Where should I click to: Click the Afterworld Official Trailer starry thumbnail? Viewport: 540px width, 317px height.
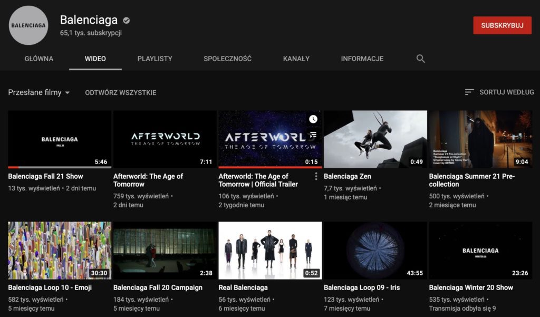pyautogui.click(x=270, y=139)
